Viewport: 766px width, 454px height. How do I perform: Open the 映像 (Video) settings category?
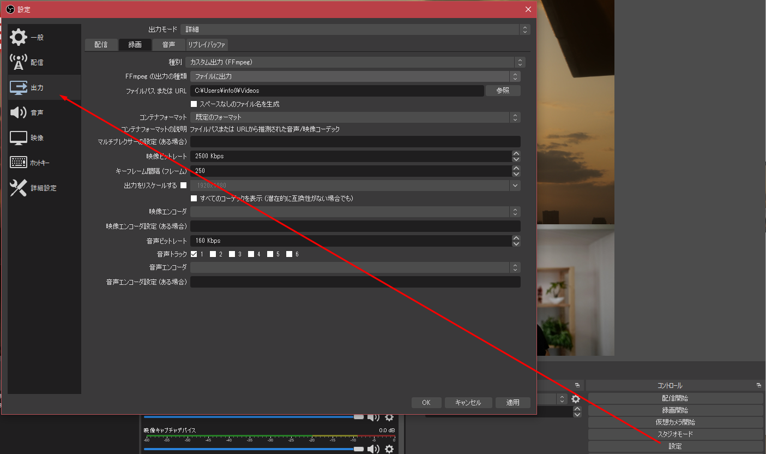click(x=37, y=138)
